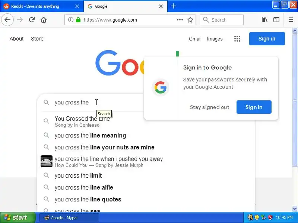Open the browser home page
298x223 pixels.
(x=44, y=20)
